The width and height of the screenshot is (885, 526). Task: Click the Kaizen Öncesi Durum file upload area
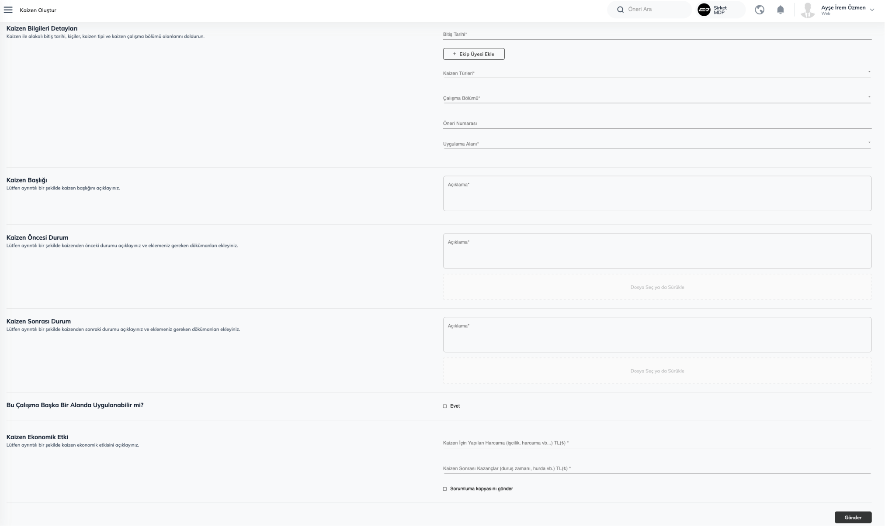coord(657,287)
